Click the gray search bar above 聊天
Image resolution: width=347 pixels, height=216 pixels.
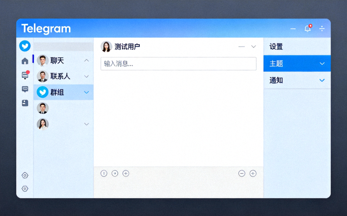coord(63,47)
